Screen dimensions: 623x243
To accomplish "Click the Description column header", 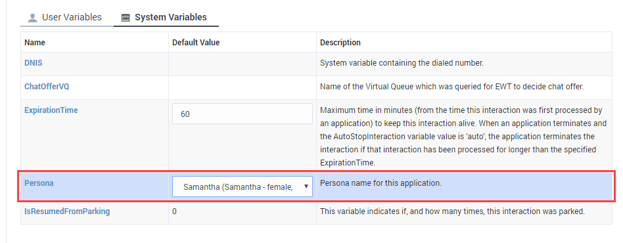I will [x=340, y=43].
